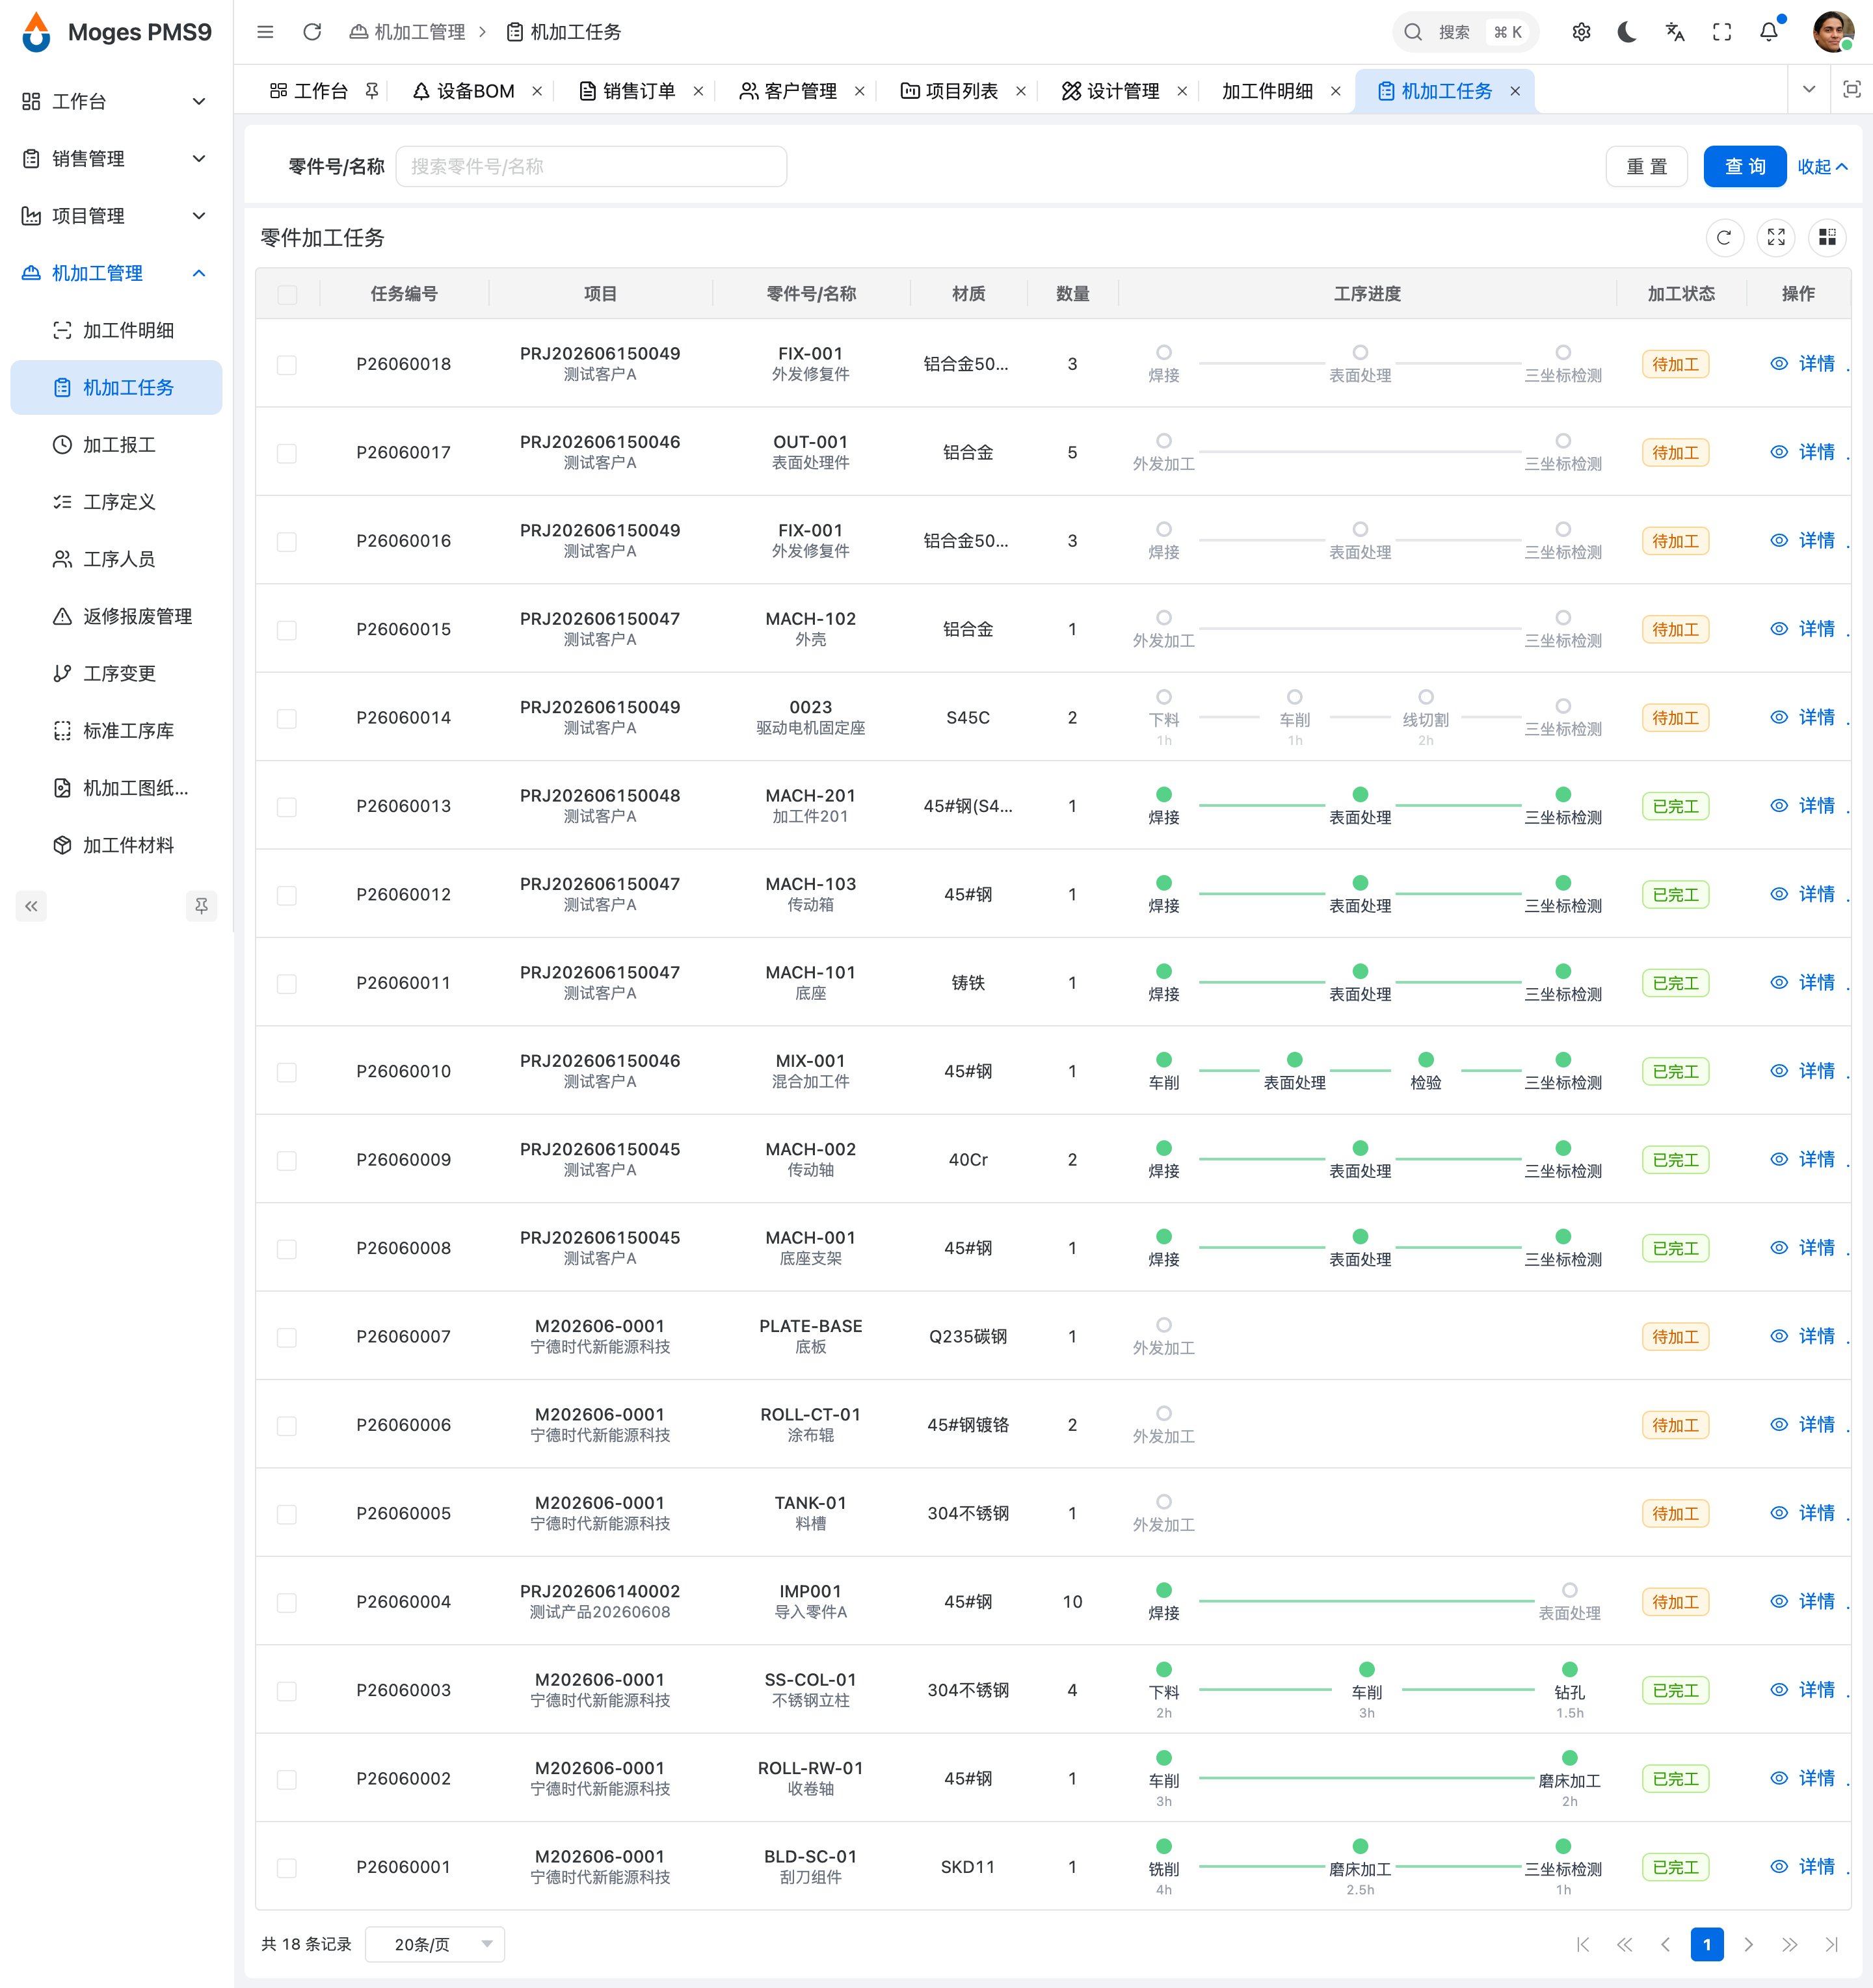This screenshot has height=1988, width=1873.
Task: Collapse the 机加工管理 sidebar menu
Action: tap(116, 272)
